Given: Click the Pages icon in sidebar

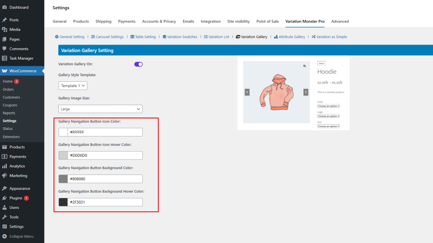Looking at the screenshot, I should point(4,39).
